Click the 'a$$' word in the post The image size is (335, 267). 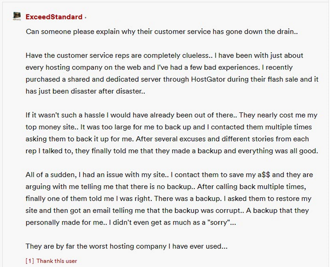click(x=264, y=175)
